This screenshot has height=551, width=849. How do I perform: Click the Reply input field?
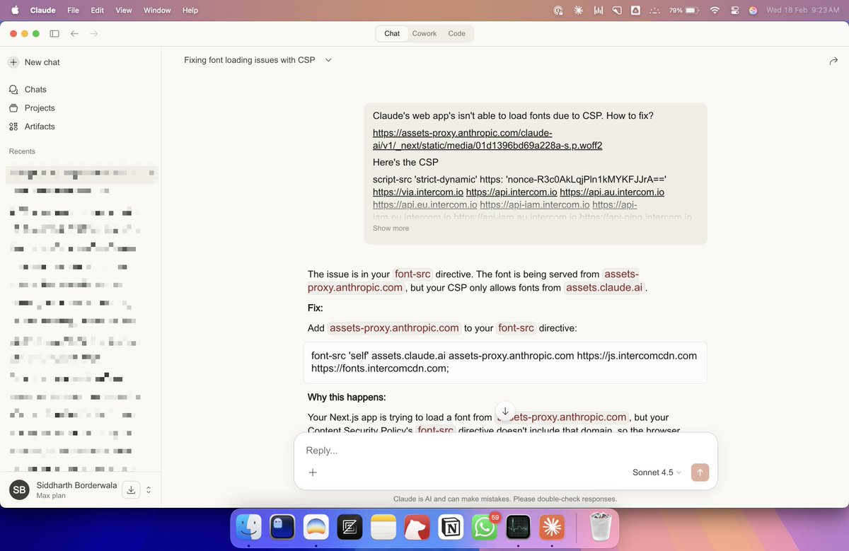pos(505,451)
